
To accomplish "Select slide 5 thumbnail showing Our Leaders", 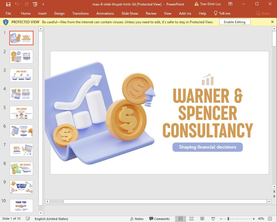I will click(x=21, y=112).
